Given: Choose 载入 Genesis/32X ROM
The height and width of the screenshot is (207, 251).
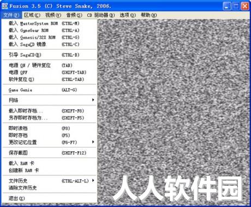Looking at the screenshot, I should point(49,37).
